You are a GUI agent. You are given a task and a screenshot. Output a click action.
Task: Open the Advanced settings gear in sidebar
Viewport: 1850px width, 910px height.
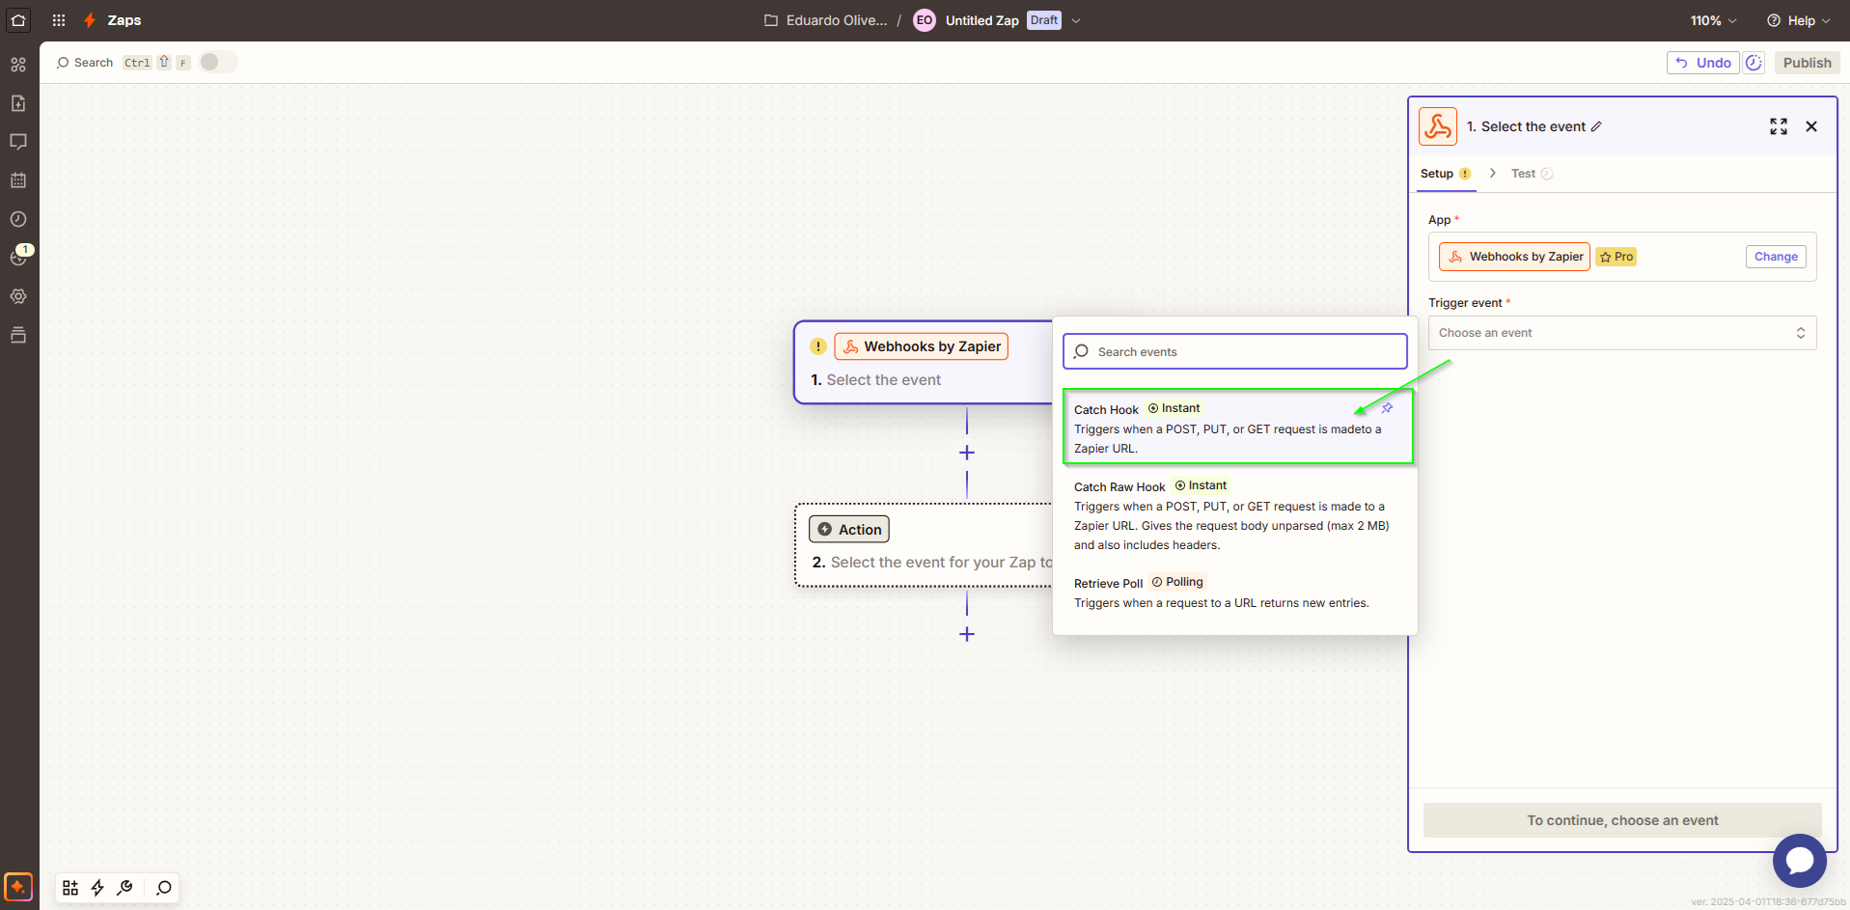point(18,296)
